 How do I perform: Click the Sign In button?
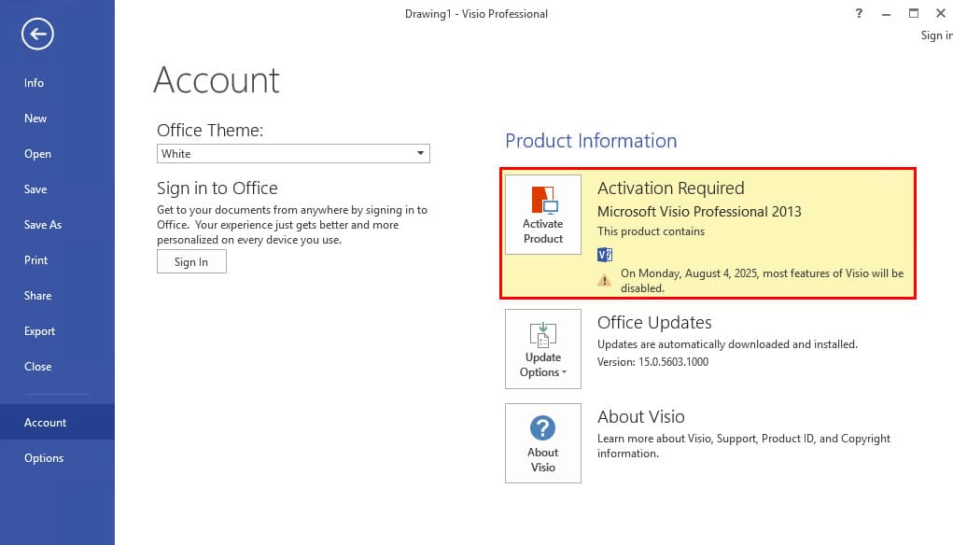pyautogui.click(x=191, y=262)
